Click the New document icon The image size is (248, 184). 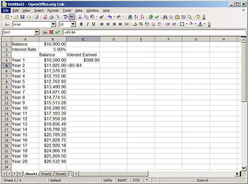tap(7, 17)
